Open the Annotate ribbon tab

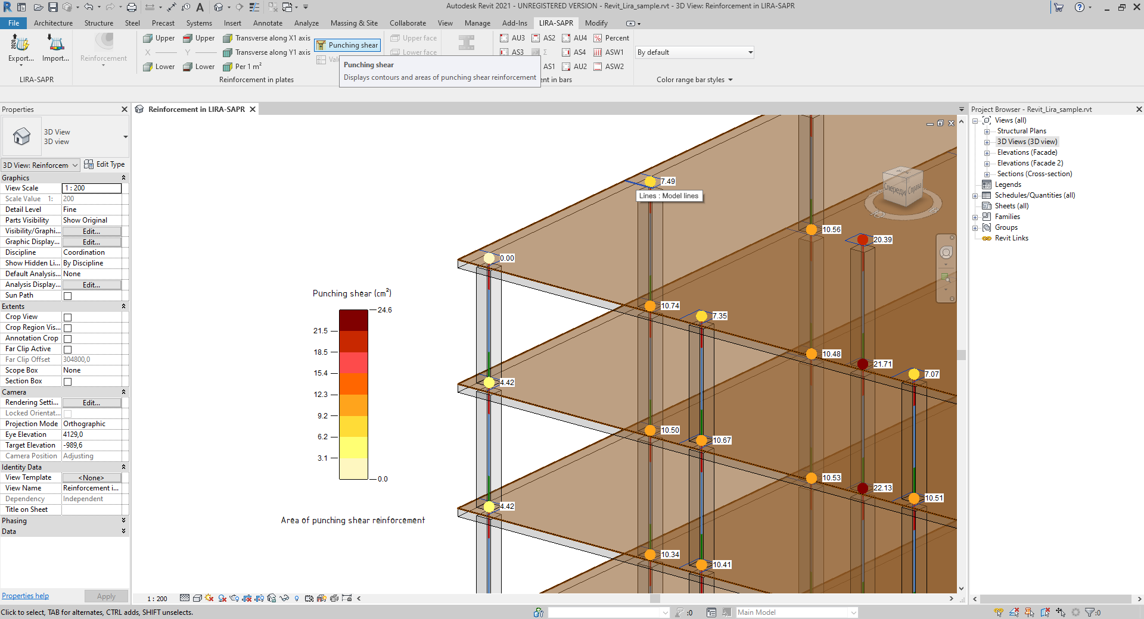coord(268,23)
